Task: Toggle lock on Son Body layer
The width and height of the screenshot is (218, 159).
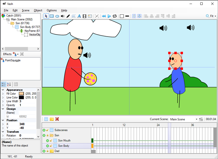Action: click(51, 146)
